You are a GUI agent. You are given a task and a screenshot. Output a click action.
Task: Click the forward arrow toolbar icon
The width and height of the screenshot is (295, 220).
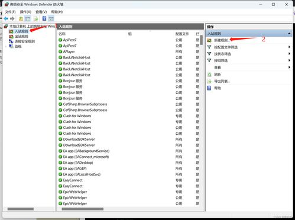[x=12, y=18]
